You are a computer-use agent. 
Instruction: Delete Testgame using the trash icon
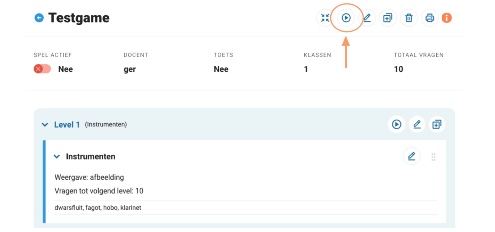(409, 18)
